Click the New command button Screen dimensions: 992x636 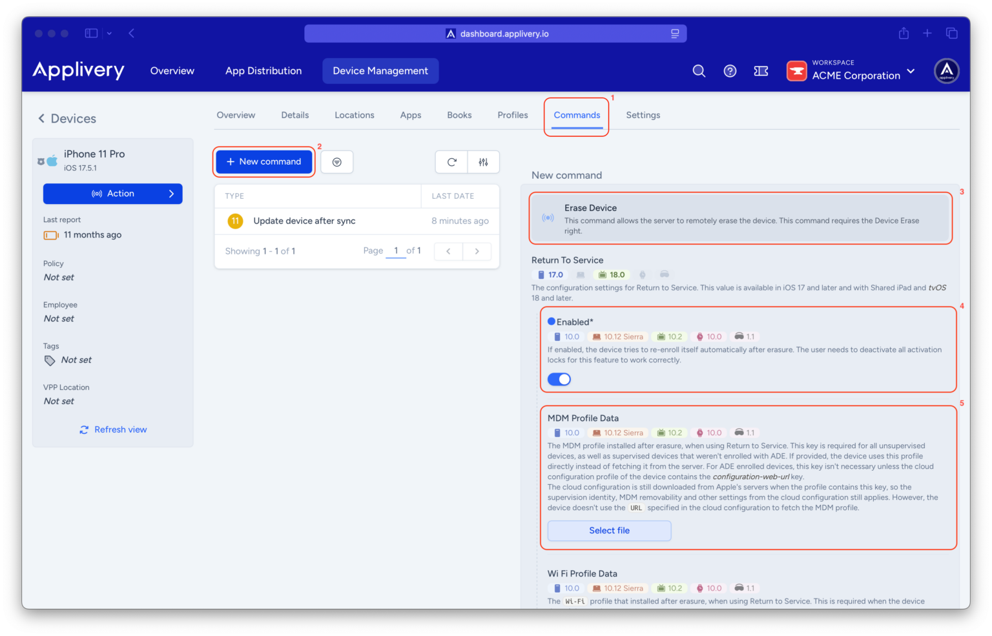pyautogui.click(x=263, y=161)
